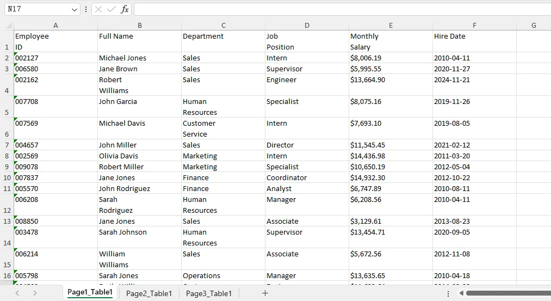Viewport: 551px width, 301px height.
Task: Select column F header
Action: (474, 26)
